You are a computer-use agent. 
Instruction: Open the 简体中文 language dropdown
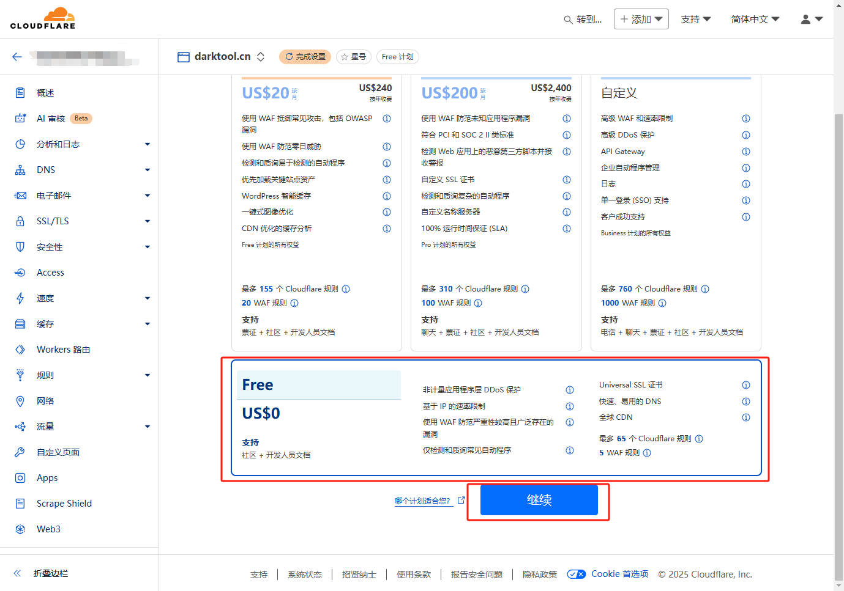(755, 20)
